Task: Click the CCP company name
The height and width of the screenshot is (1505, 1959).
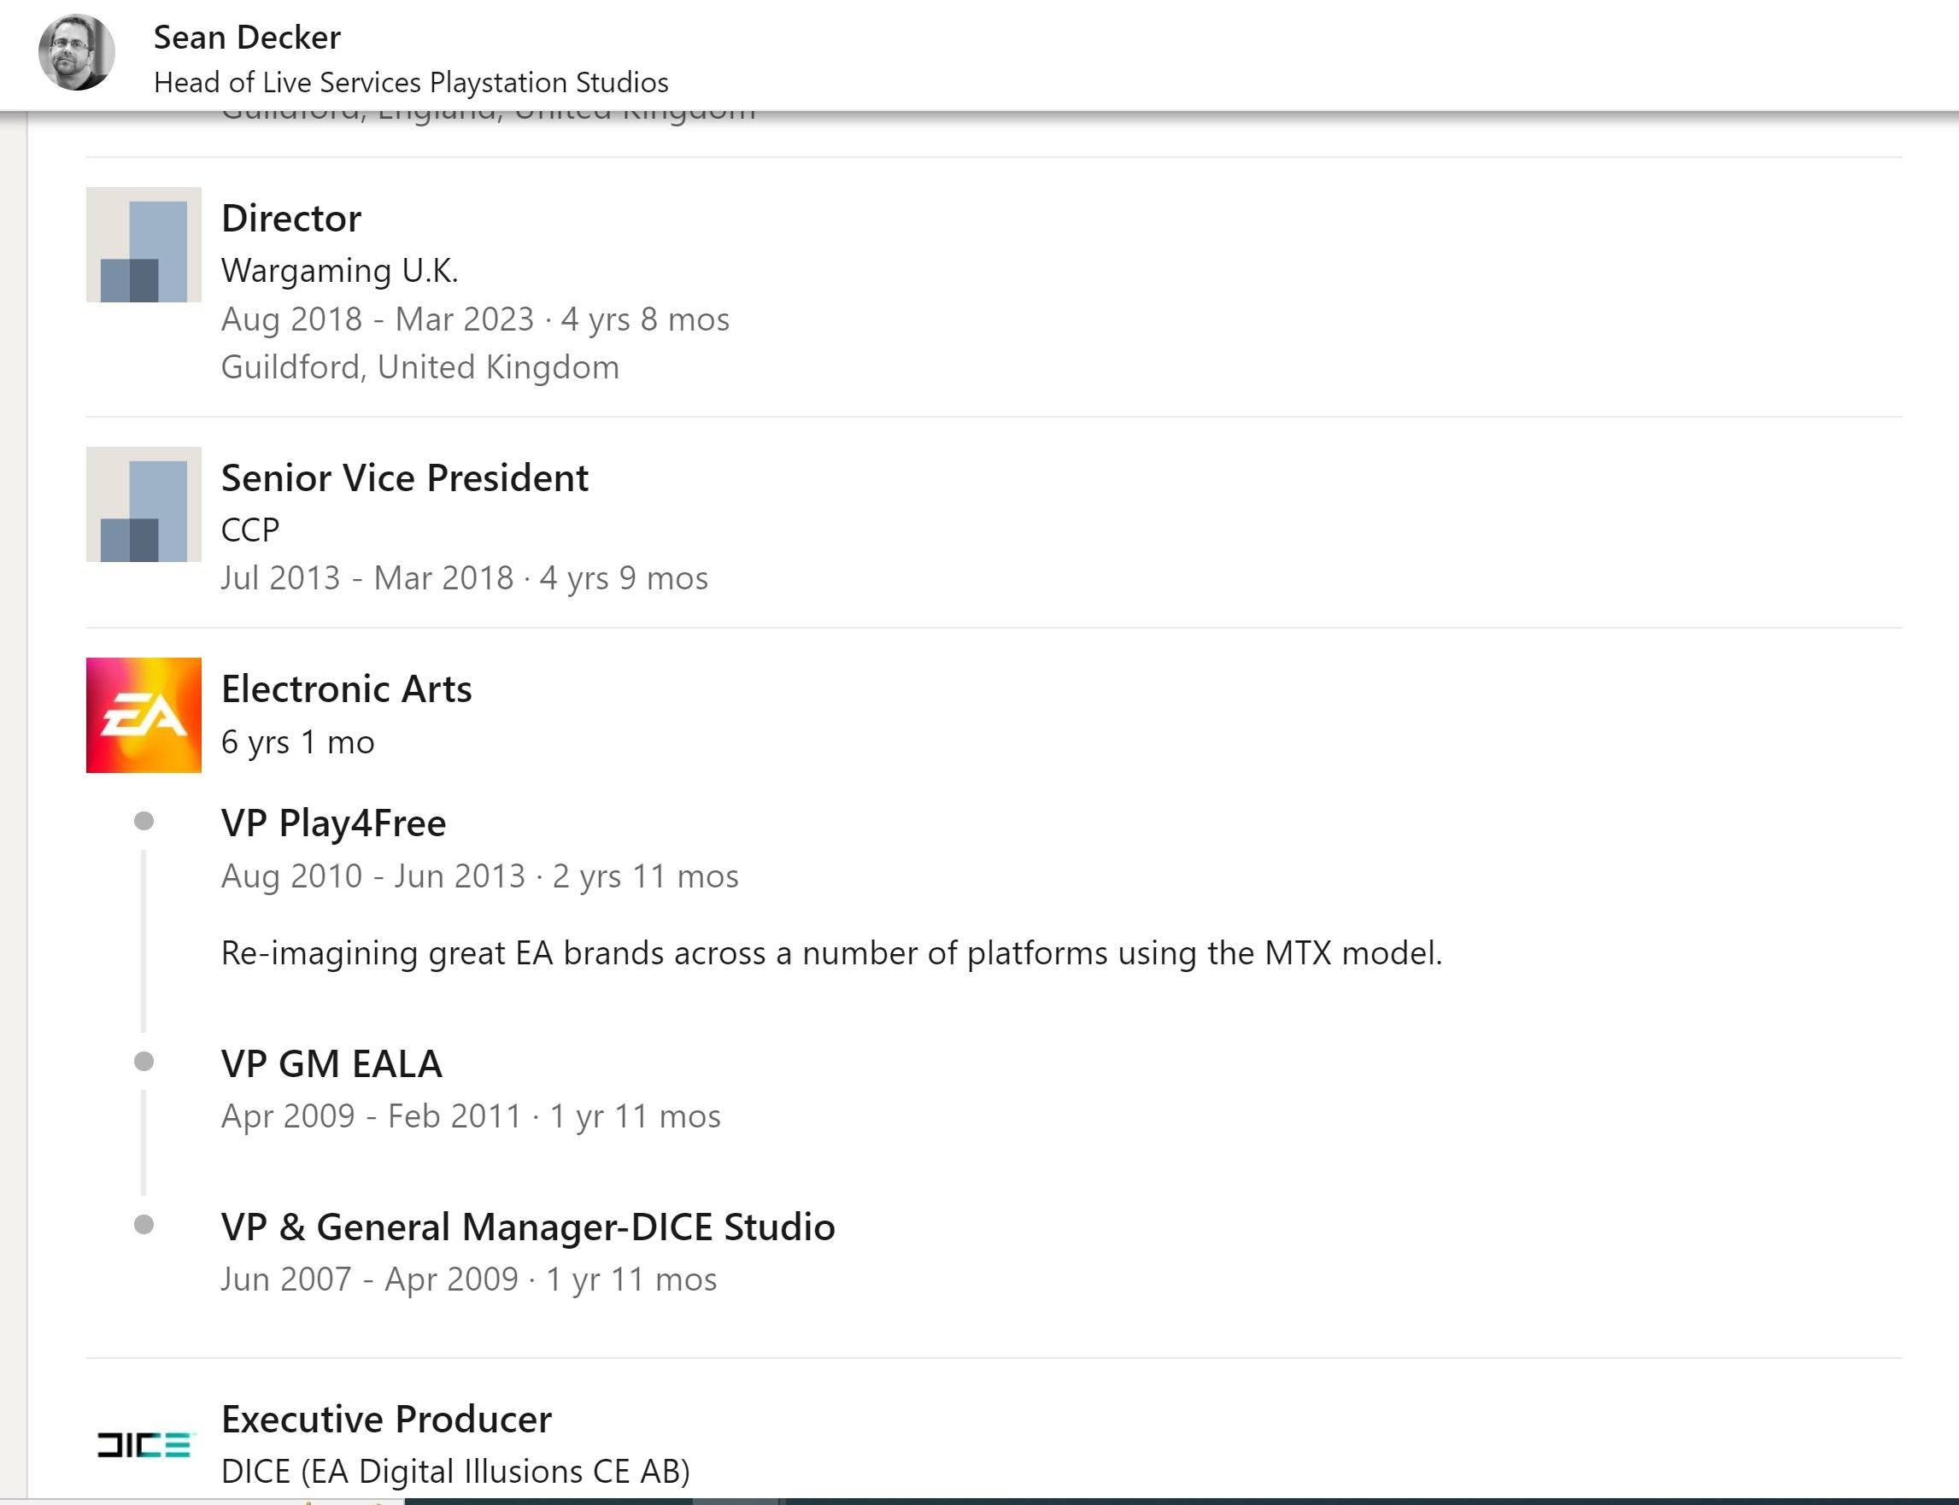Action: coord(250,530)
